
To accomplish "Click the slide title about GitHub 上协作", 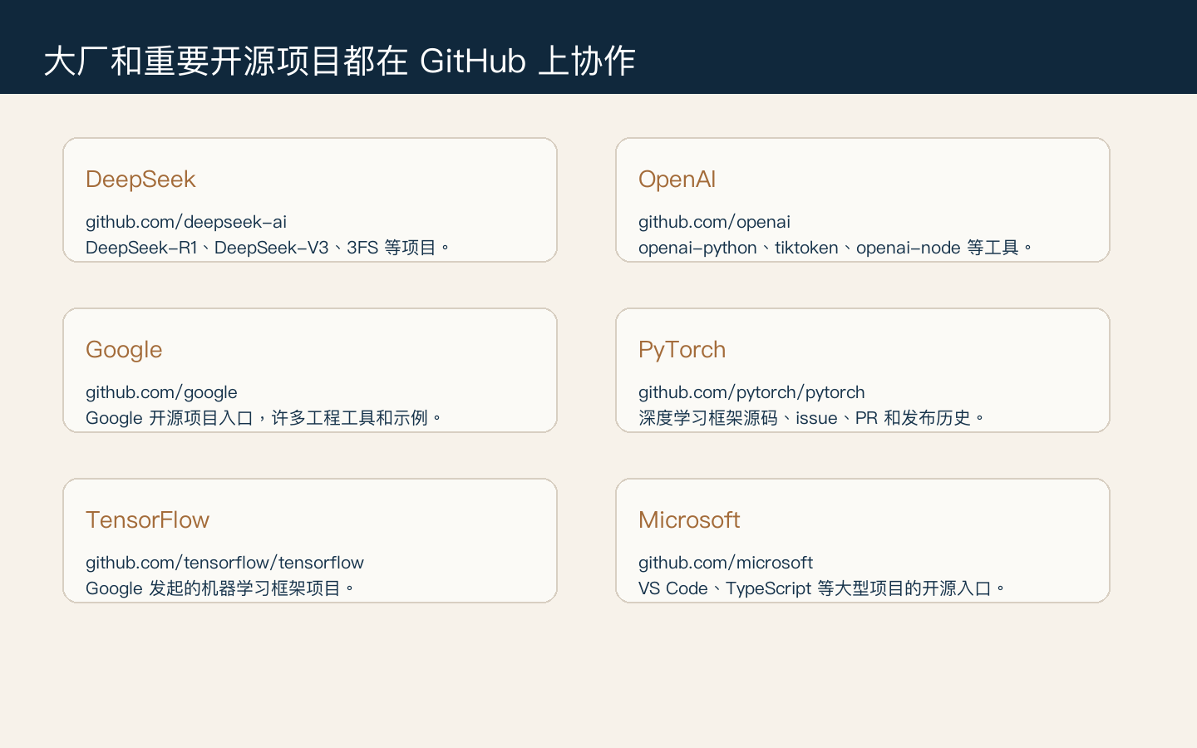I will [339, 62].
